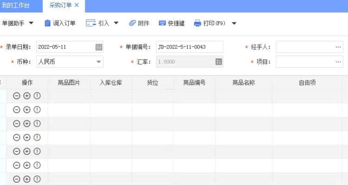The image size is (348, 185).
Task: Expand the 单据助手 dropdown menu
Action: coord(31,23)
